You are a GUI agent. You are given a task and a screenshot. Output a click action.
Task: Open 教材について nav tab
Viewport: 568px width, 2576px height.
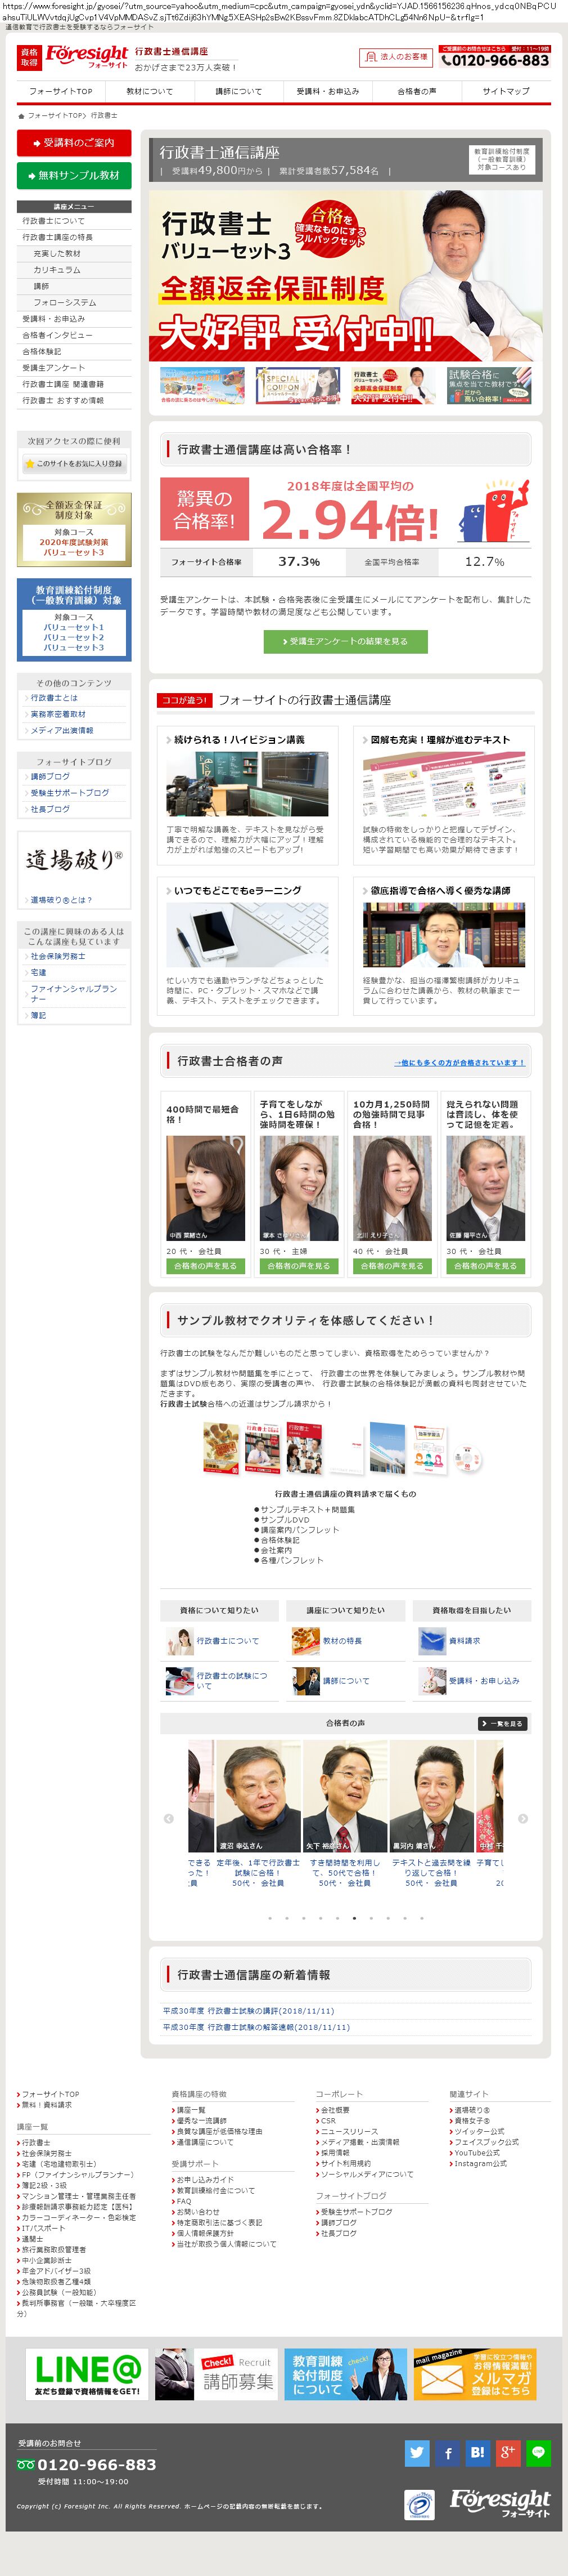coord(148,91)
